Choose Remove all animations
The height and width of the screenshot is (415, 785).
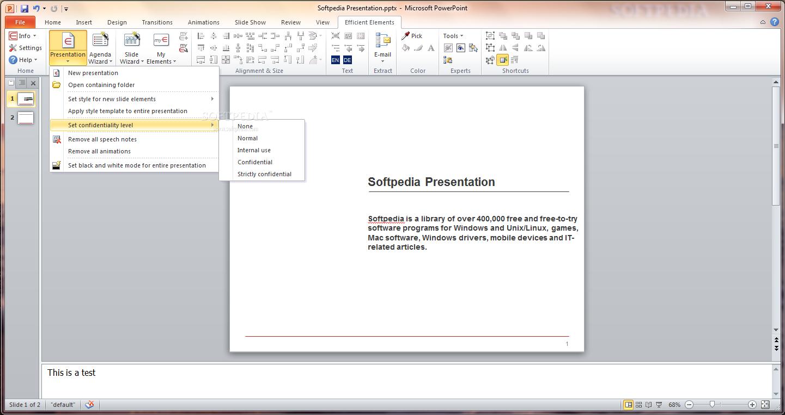point(134,151)
